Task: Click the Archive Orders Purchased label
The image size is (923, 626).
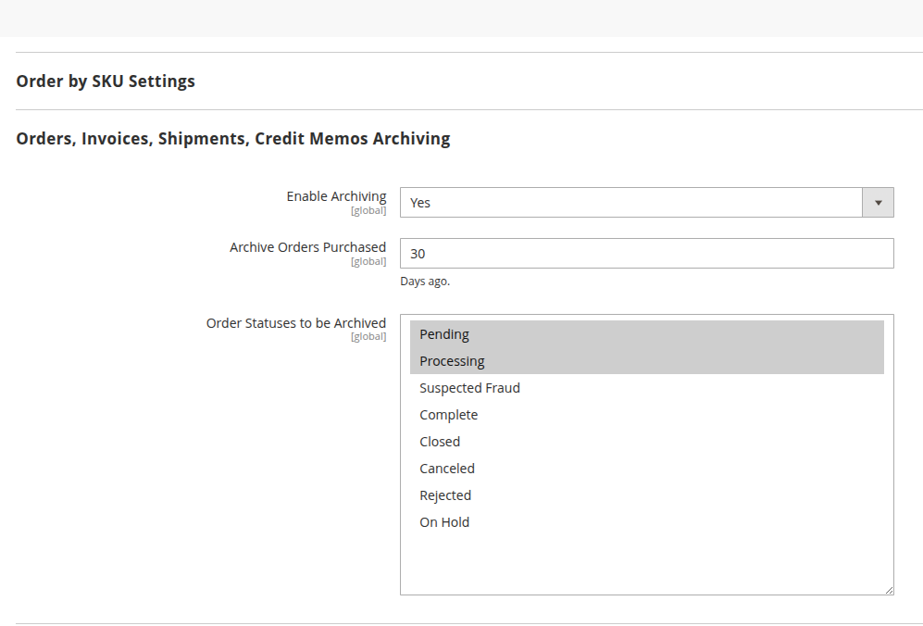Action: [x=307, y=247]
